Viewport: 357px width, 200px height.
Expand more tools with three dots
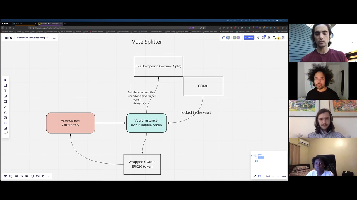click(5, 134)
